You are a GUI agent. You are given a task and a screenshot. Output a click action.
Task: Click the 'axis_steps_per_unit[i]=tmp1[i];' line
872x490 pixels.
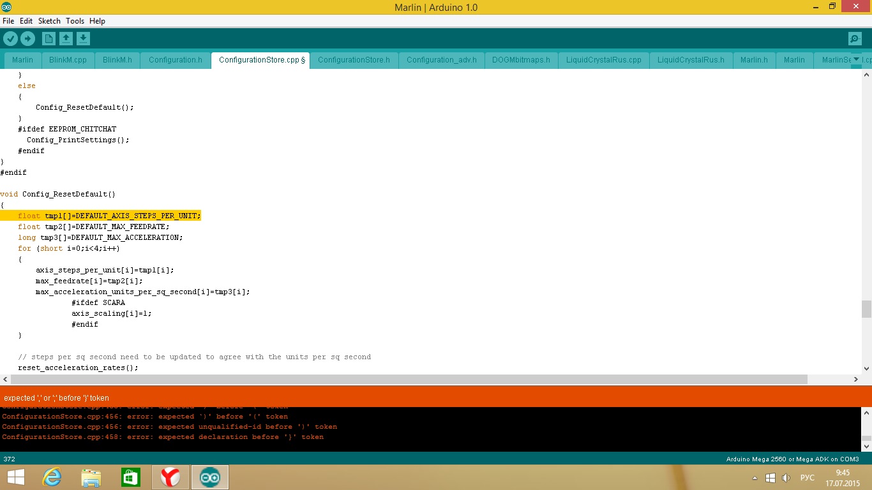(x=105, y=270)
